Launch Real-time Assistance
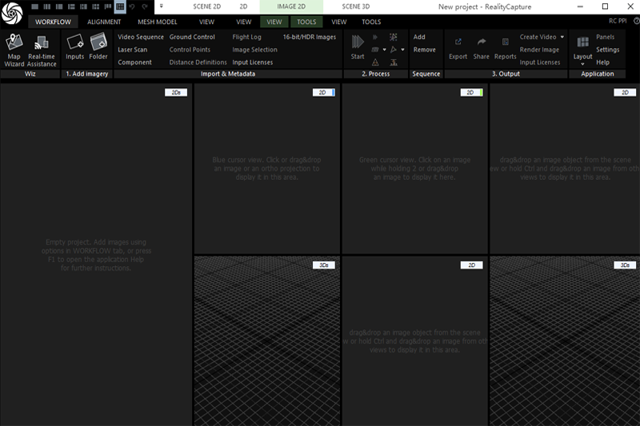The width and height of the screenshot is (640, 426). [42, 50]
